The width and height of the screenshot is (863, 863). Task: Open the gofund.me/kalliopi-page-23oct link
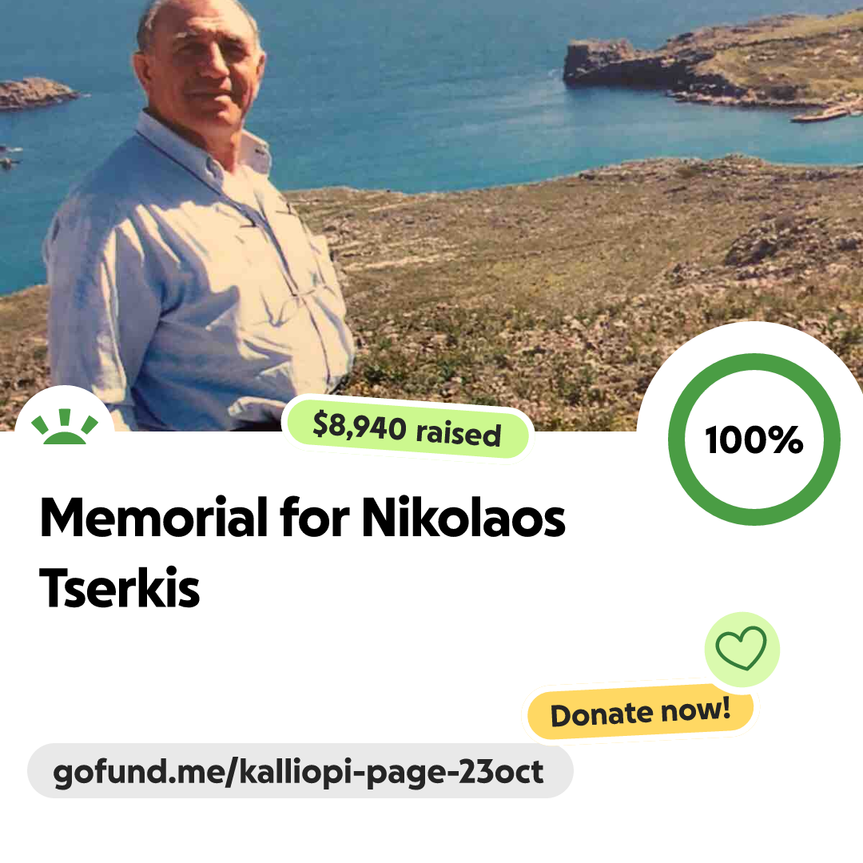point(300,771)
